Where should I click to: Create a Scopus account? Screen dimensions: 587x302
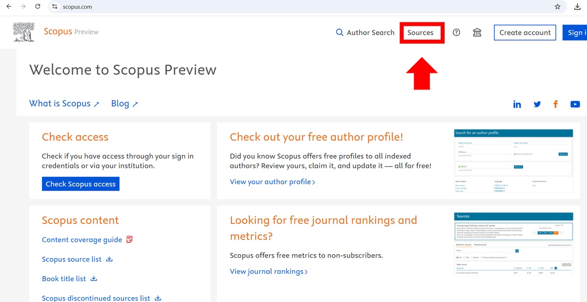[525, 32]
